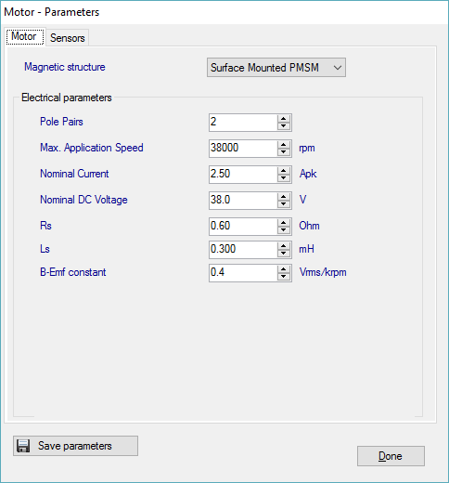The height and width of the screenshot is (483, 449).
Task: Increment Max. Application Speed spinner
Action: pyautogui.click(x=284, y=145)
